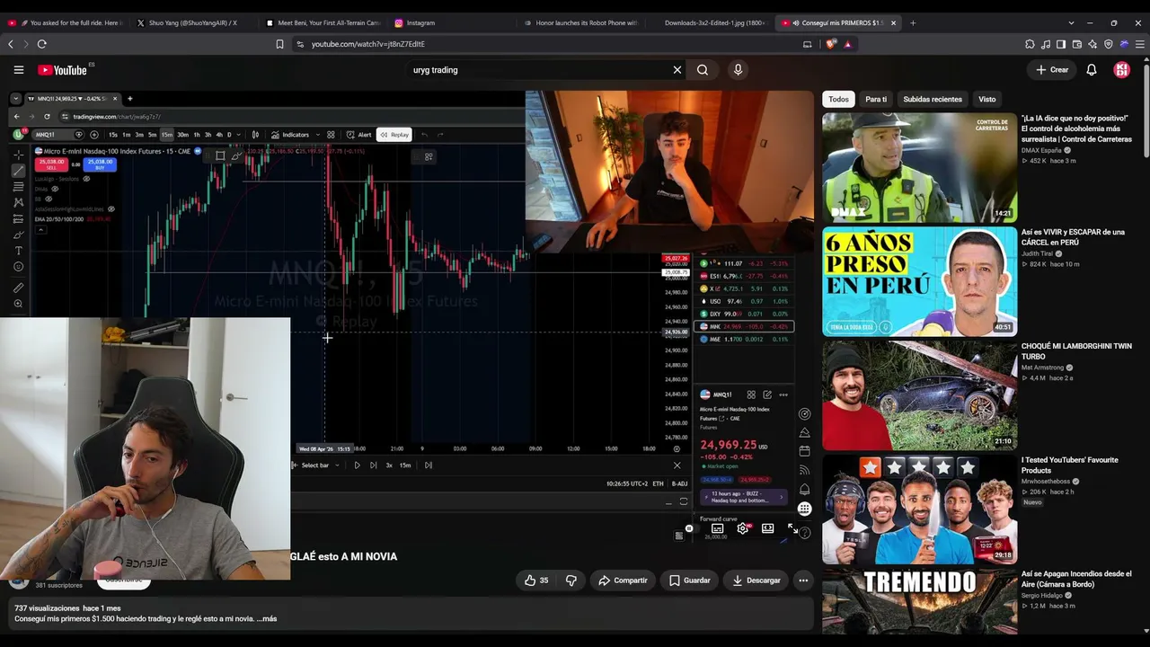Start voice search with microphone
Screen dimensions: 1150x647
(738, 70)
